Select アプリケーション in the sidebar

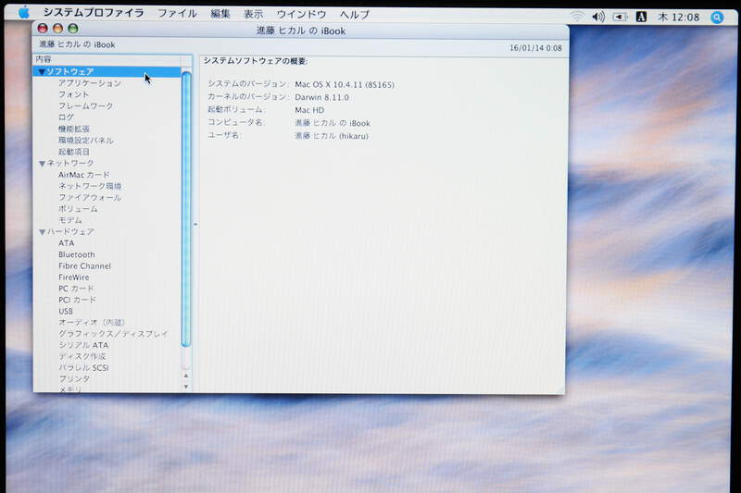[90, 83]
